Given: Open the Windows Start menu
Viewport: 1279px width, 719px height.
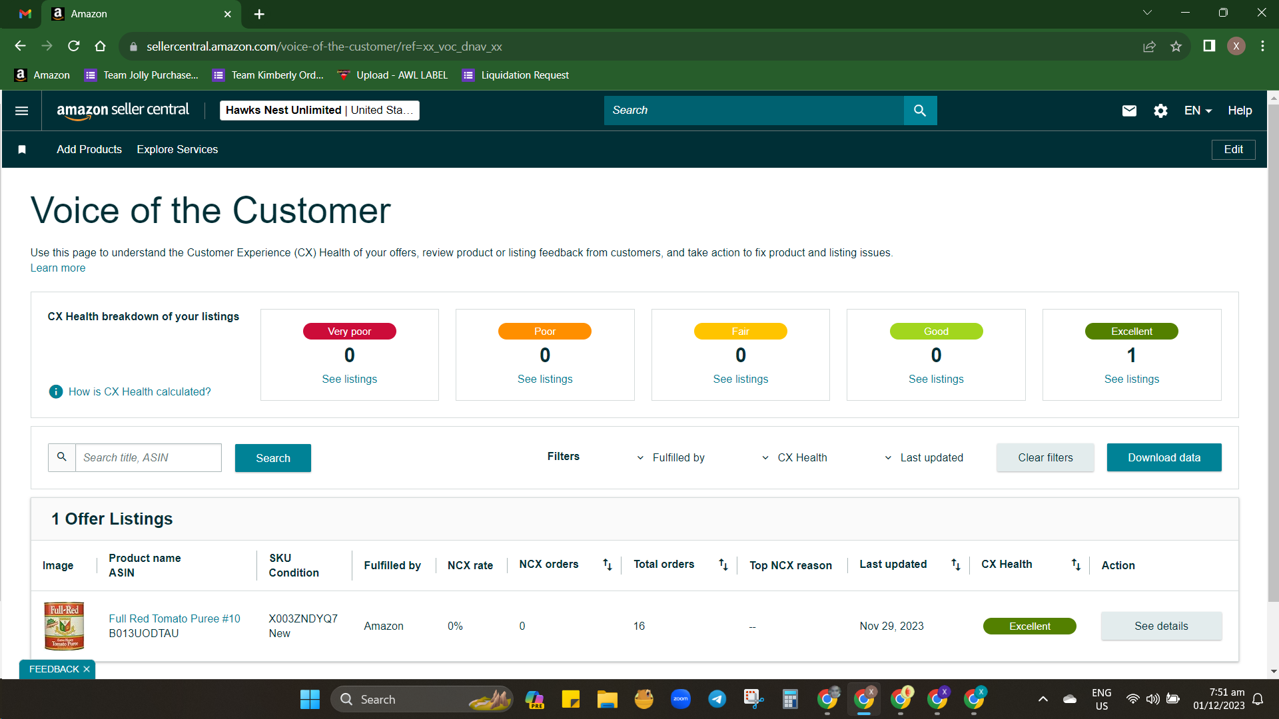Looking at the screenshot, I should pyautogui.click(x=310, y=699).
